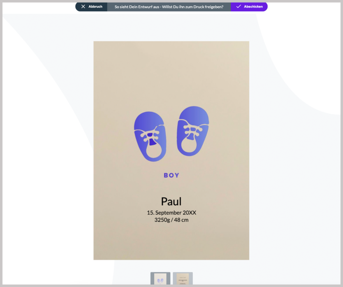The width and height of the screenshot is (343, 287).
Task: Select the right blue baby shoe
Action: (193, 131)
